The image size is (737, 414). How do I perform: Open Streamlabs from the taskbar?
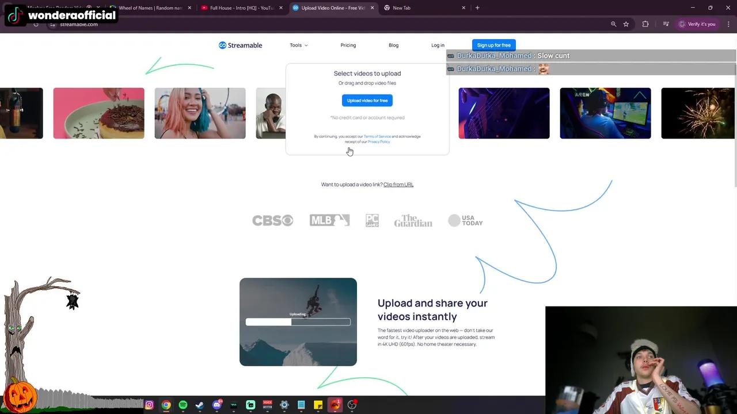[250, 405]
